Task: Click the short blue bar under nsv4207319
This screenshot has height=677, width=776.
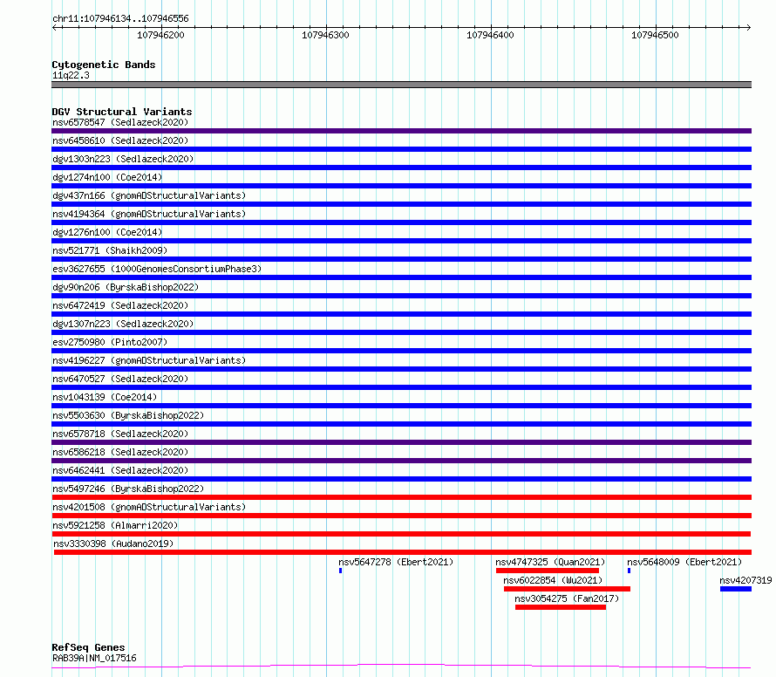Action: tap(736, 589)
